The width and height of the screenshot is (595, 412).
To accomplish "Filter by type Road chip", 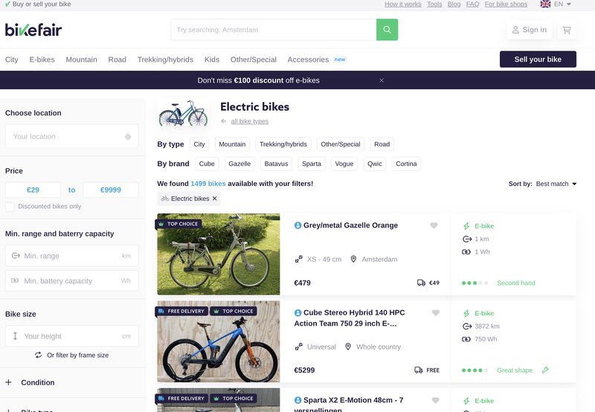I will click(x=382, y=144).
